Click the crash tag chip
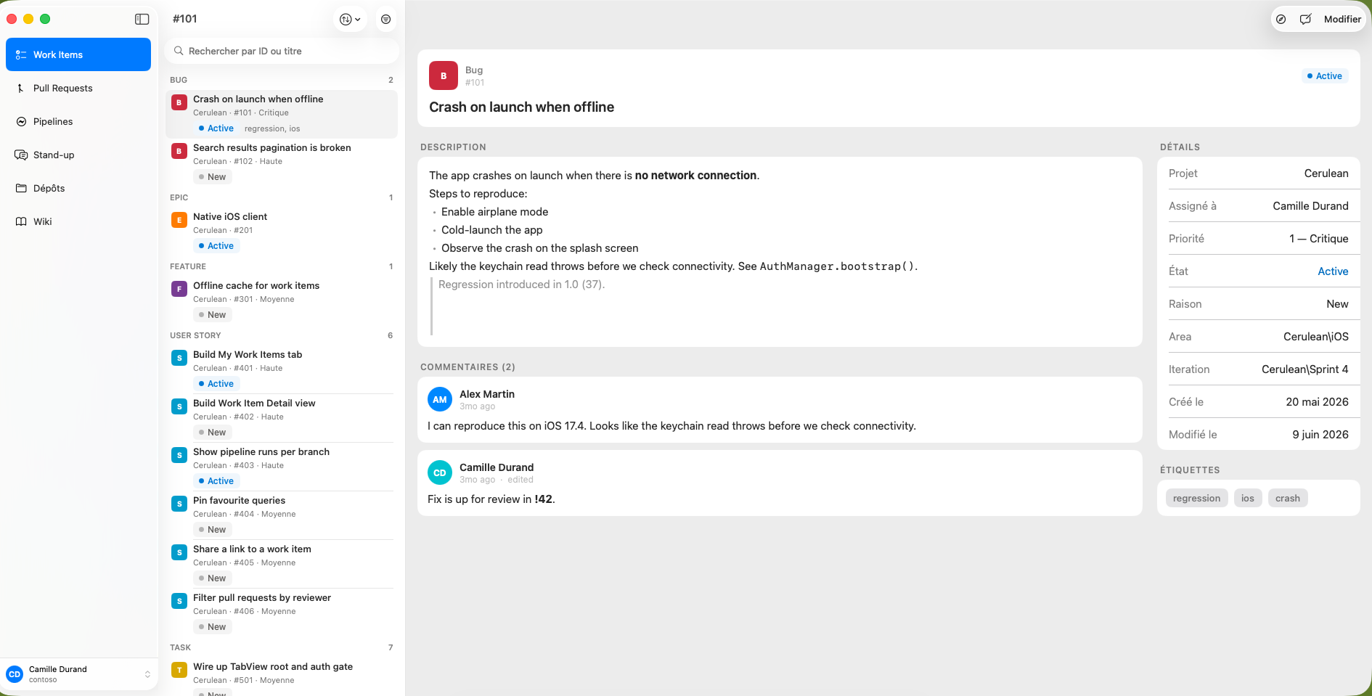The image size is (1372, 696). (x=1287, y=498)
